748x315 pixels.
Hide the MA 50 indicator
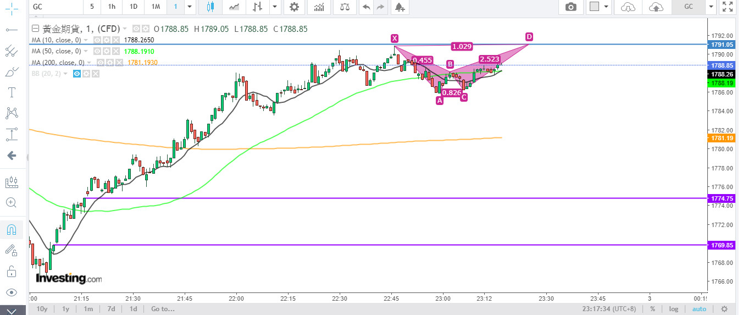(x=97, y=51)
